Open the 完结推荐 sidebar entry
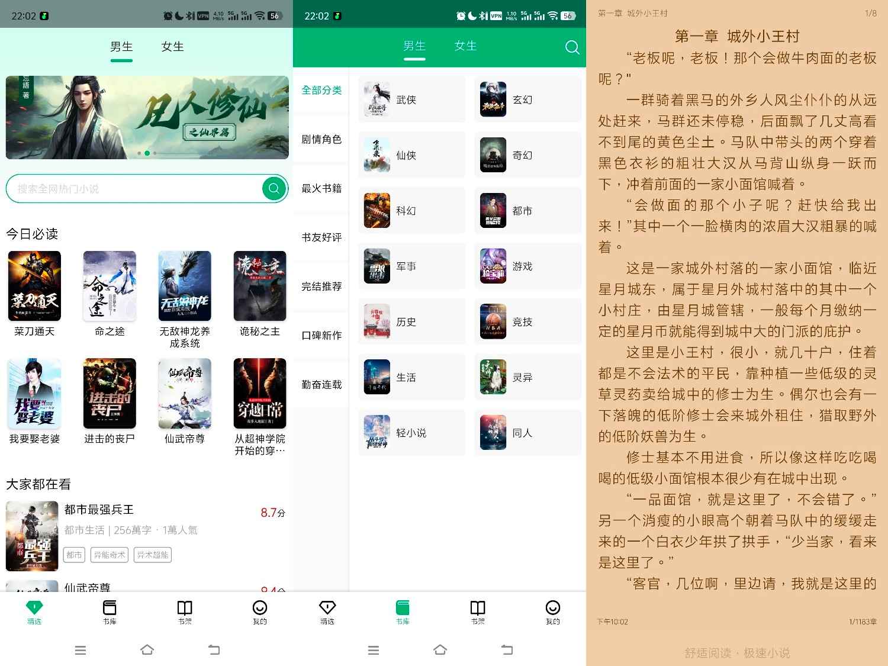888x666 pixels. pos(320,287)
